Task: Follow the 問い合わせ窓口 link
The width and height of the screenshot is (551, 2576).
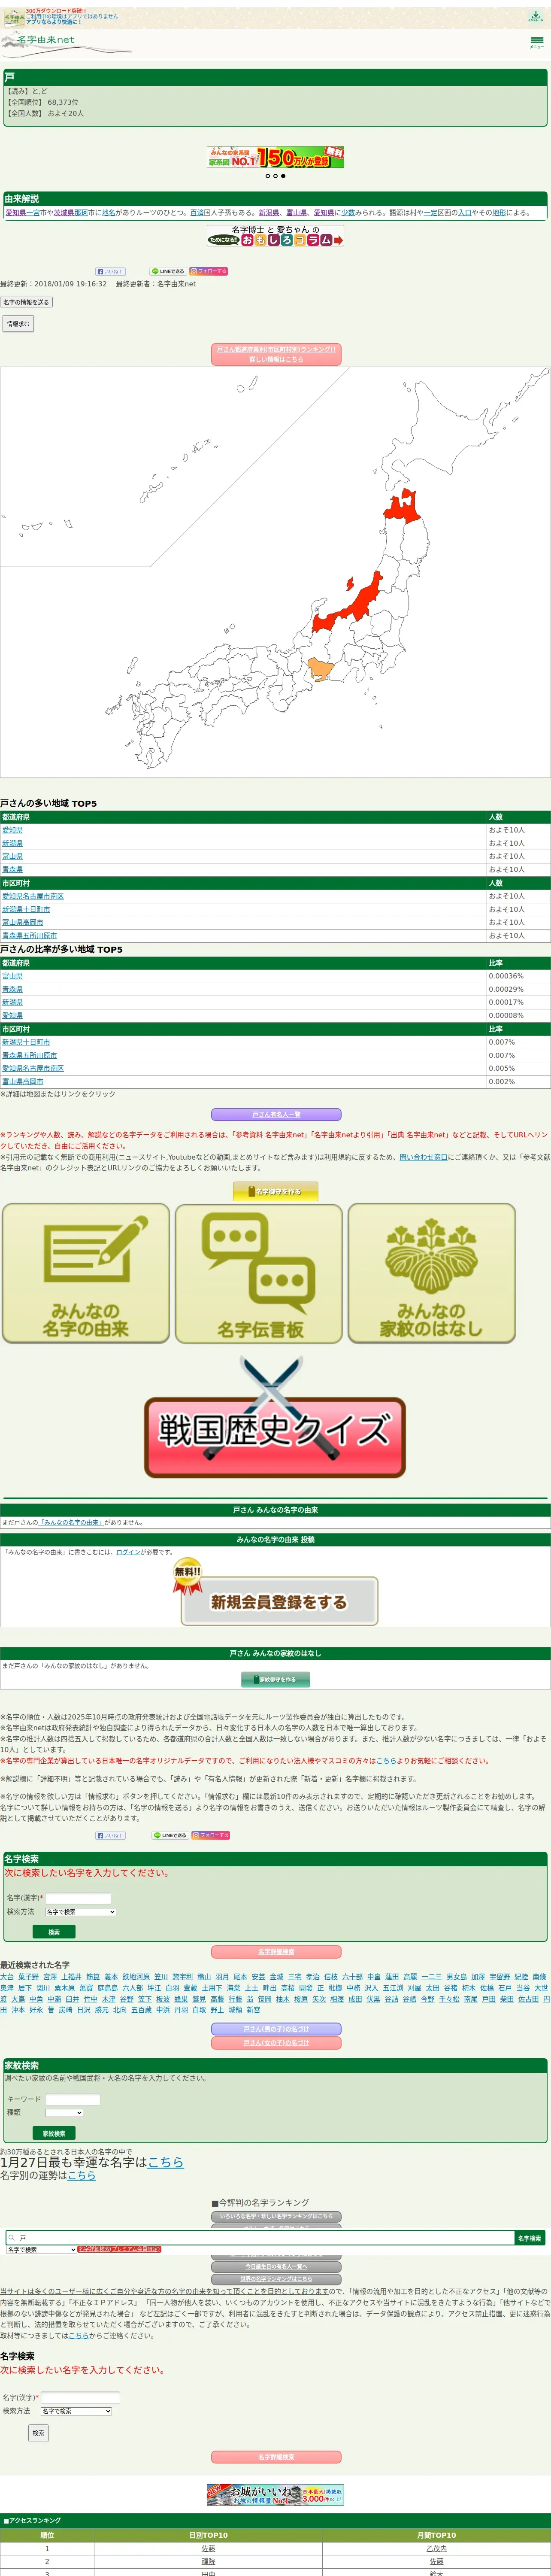Action: (x=423, y=1156)
